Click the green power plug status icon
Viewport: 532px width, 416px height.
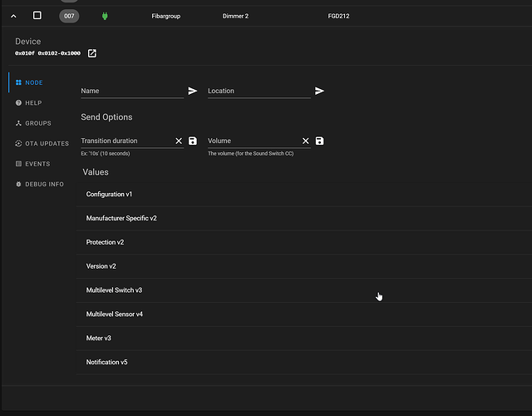[105, 16]
